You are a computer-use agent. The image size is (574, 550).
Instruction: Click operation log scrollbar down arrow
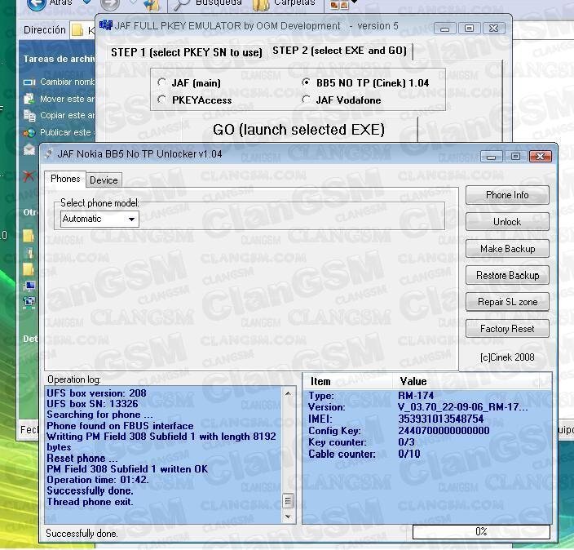288,517
